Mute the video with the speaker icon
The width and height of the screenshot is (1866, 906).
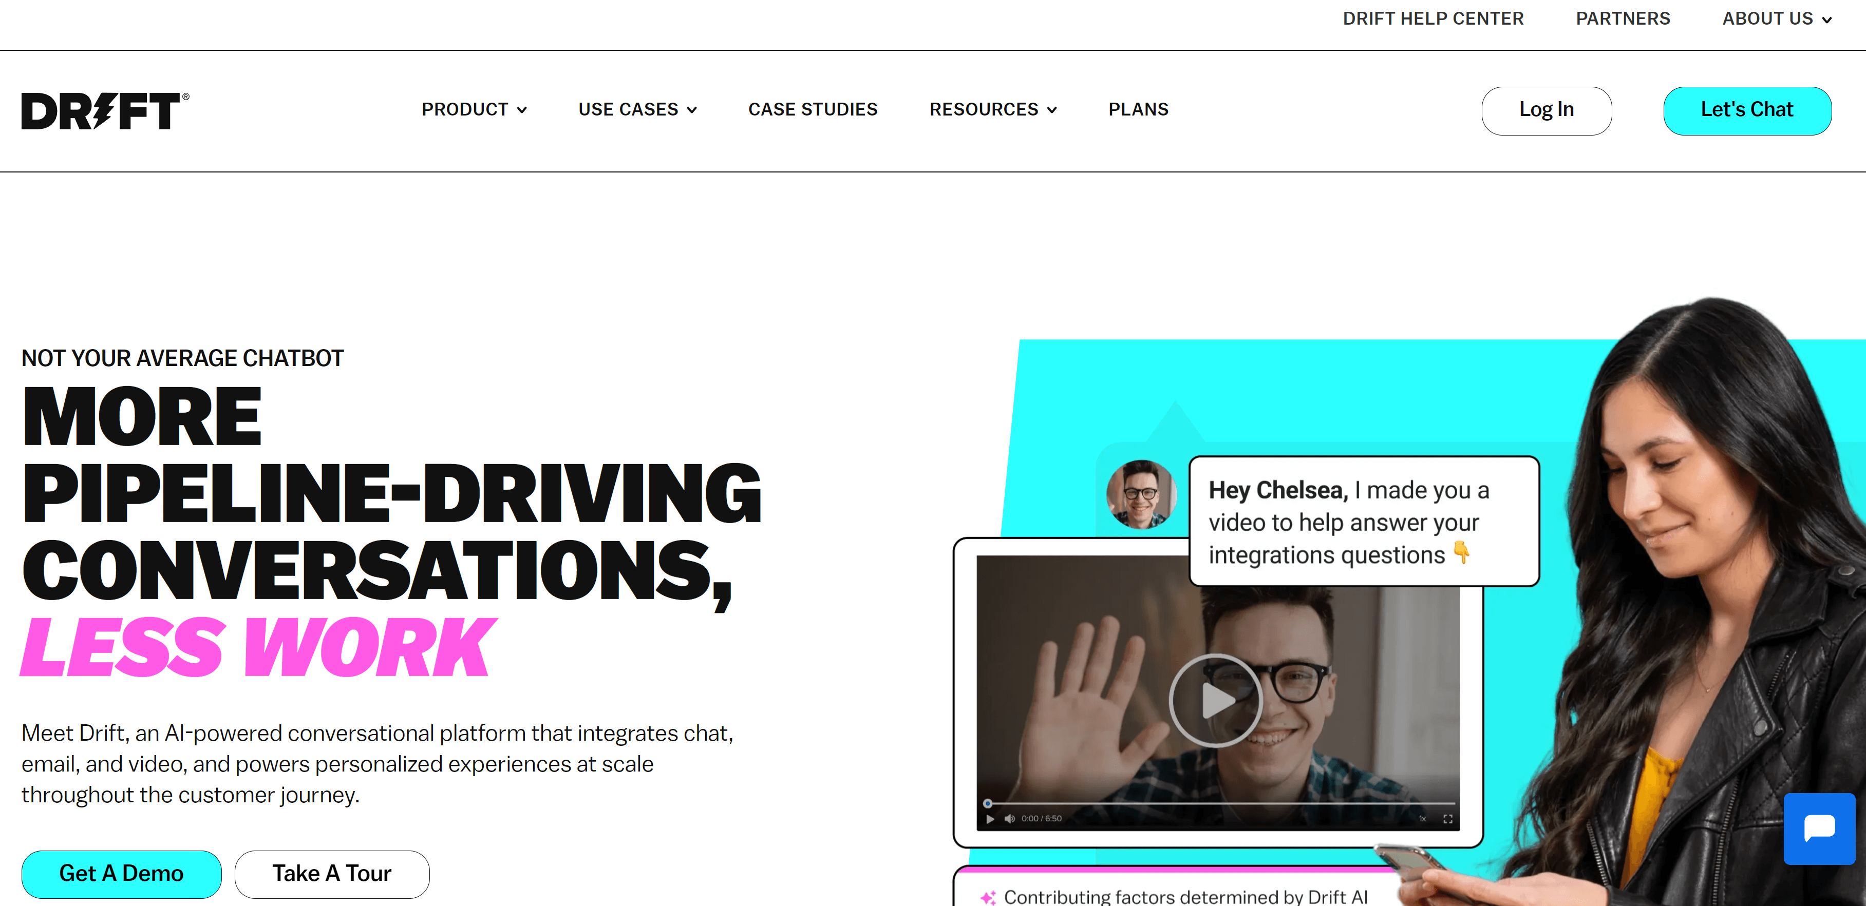tap(1009, 818)
